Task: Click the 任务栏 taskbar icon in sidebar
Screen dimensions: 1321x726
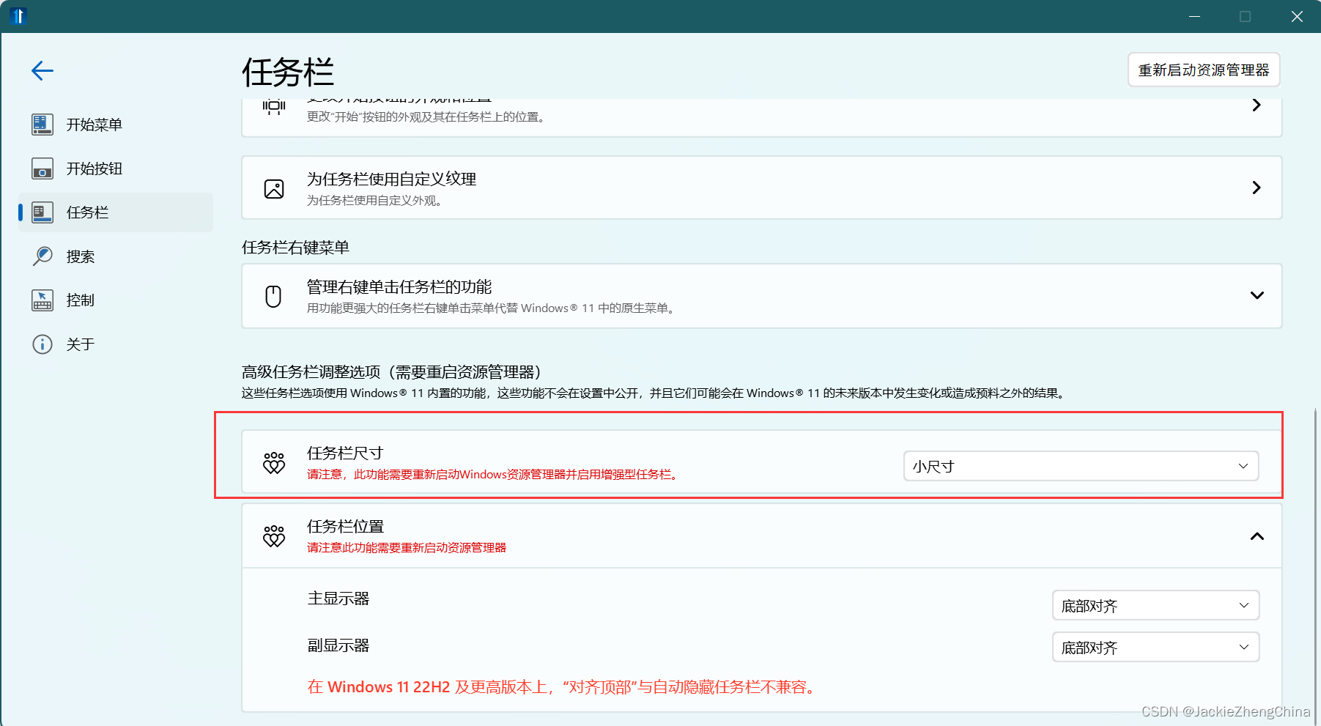Action: point(42,212)
